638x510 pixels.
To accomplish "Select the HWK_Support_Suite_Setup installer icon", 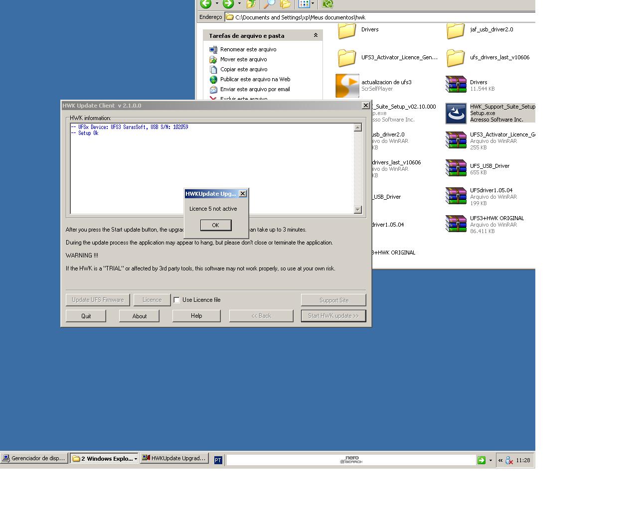I will point(456,114).
